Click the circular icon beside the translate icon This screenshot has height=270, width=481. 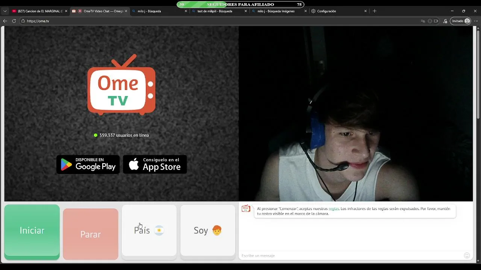coord(430,21)
